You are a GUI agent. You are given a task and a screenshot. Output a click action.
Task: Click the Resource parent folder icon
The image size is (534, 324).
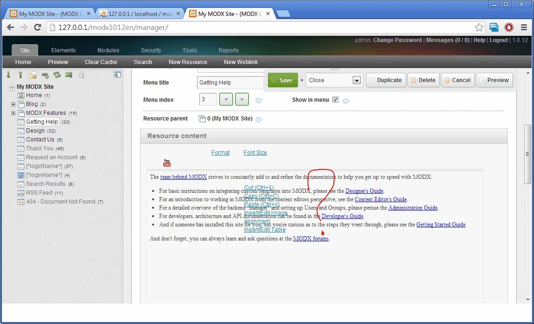(202, 119)
